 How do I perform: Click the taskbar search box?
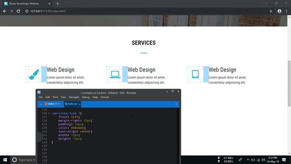point(23,160)
